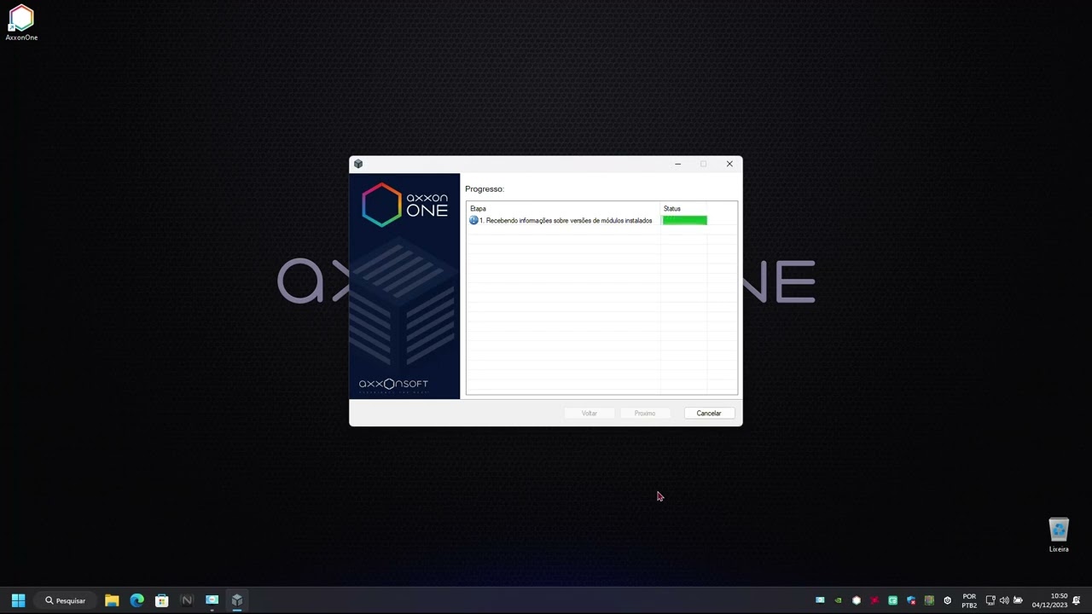Launch Microsoft Edge from the taskbar

pos(136,600)
